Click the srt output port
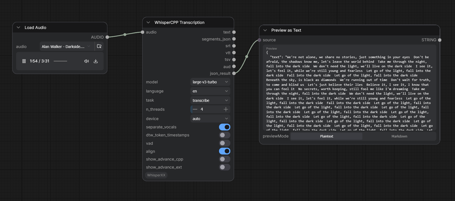Screen dimensions: 455x201 (234, 46)
